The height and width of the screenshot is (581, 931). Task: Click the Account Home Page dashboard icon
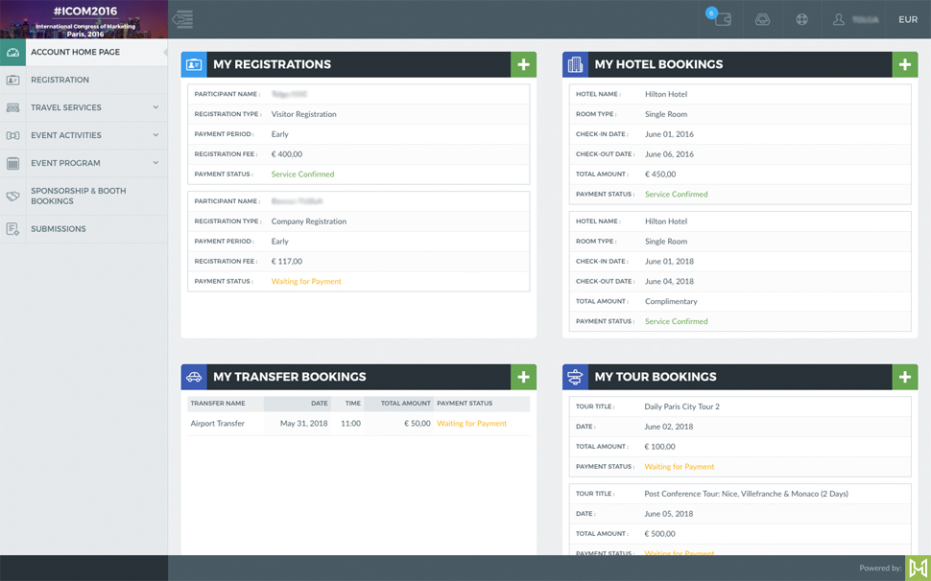[x=12, y=52]
